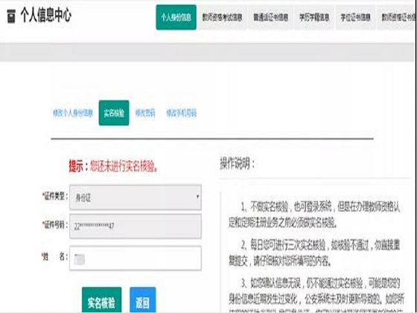Click the 证件号码 input field

click(136, 227)
